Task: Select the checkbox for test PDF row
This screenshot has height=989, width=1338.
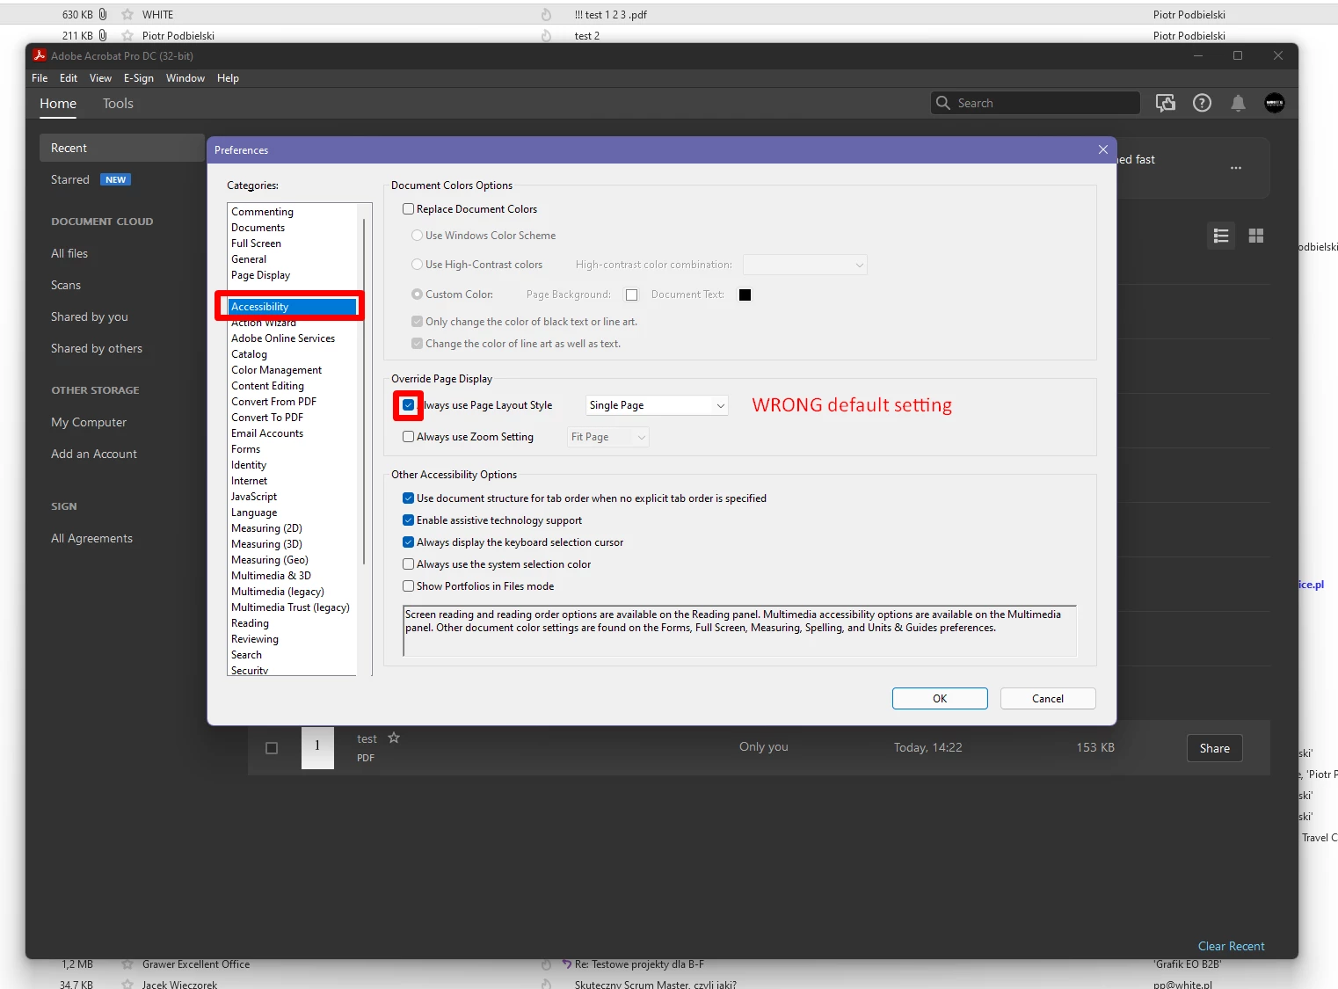Action: pyautogui.click(x=272, y=748)
